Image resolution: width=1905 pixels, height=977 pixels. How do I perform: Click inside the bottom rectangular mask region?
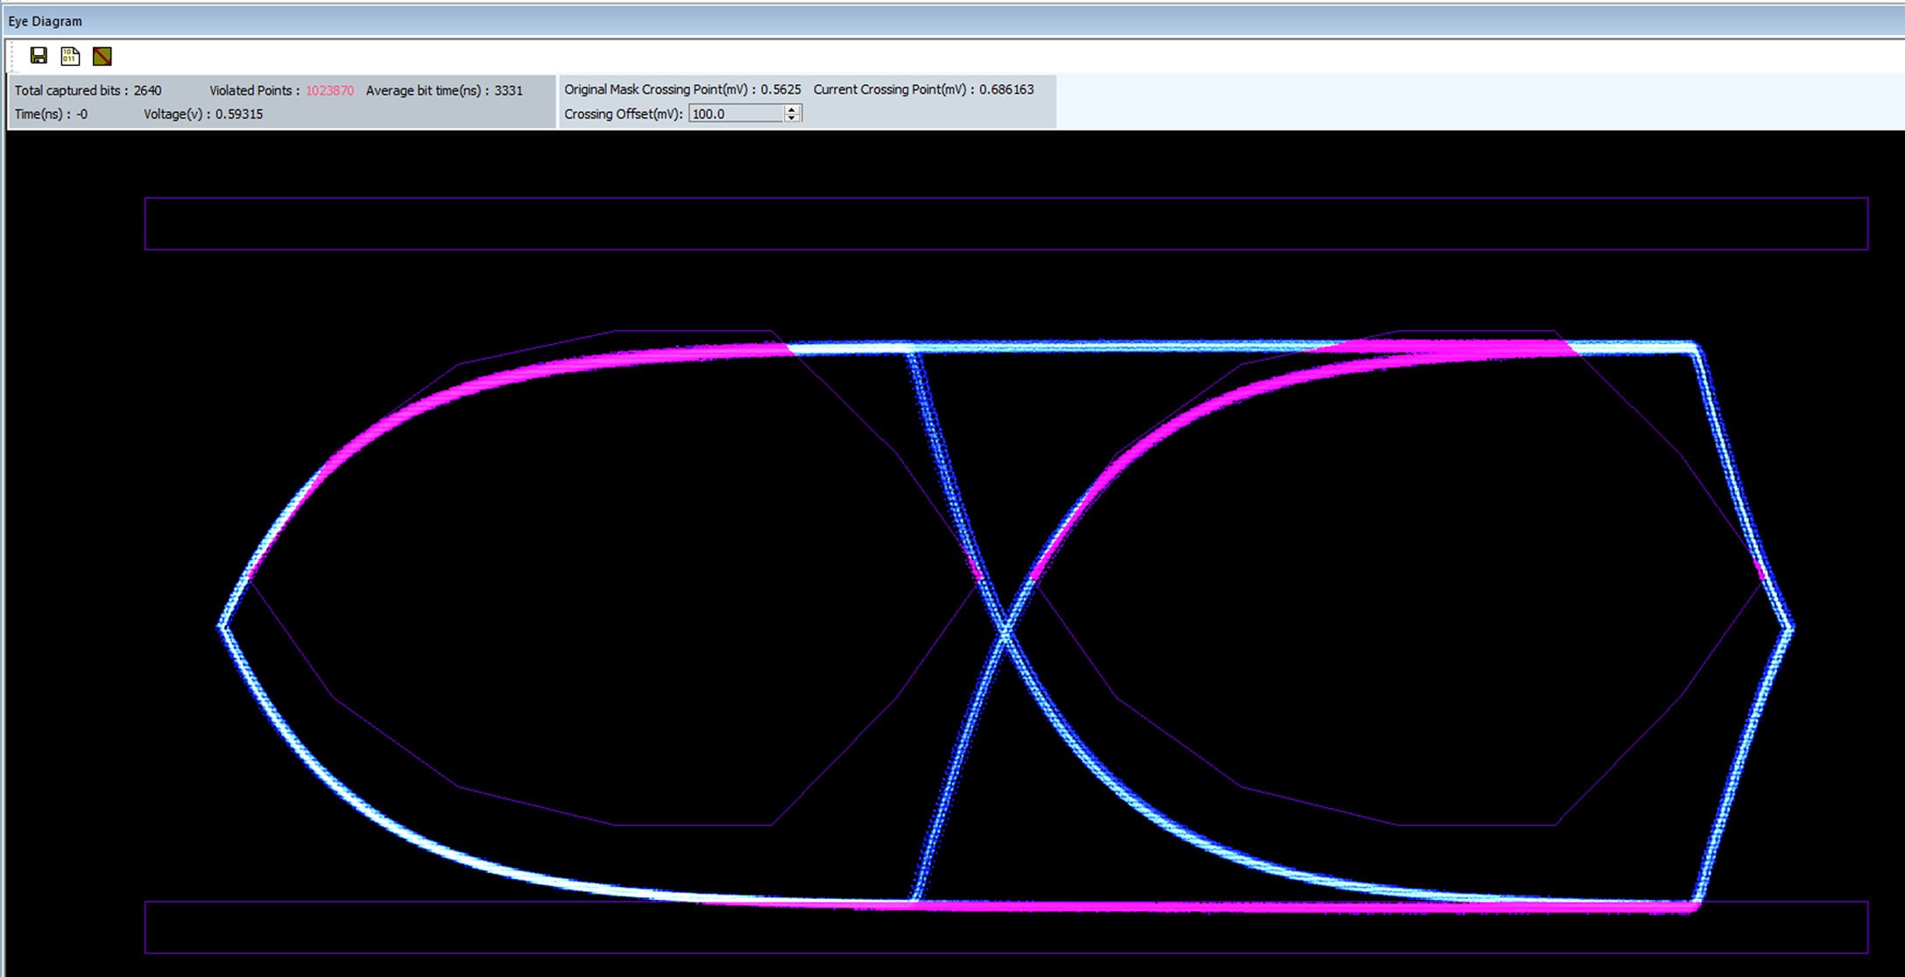[x=1006, y=927]
